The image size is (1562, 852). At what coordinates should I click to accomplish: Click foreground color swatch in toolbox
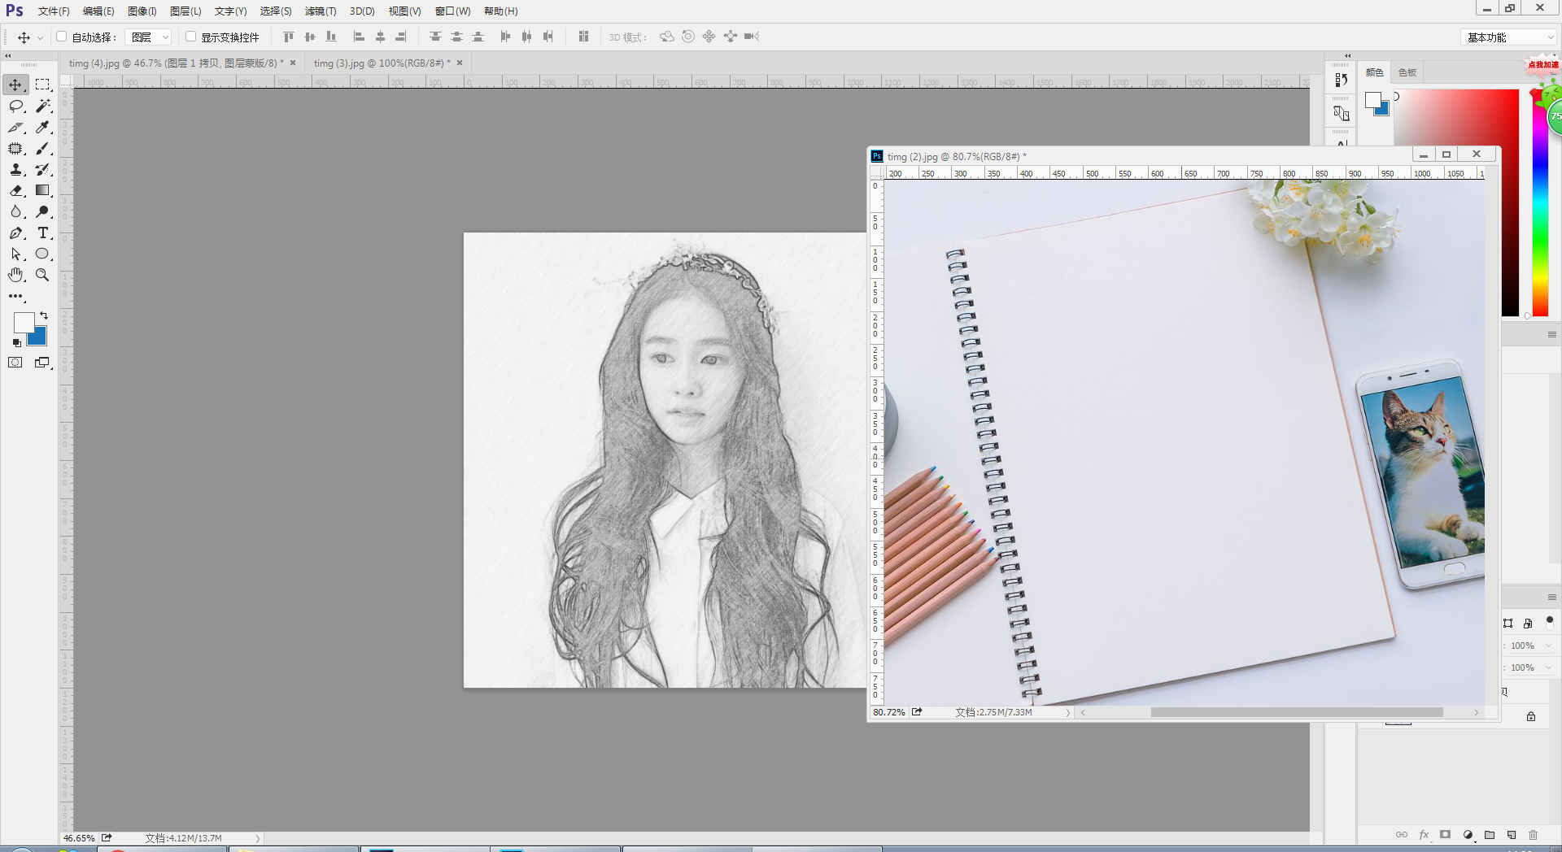(24, 322)
